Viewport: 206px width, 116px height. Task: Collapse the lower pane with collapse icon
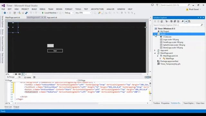(x=150, y=77)
